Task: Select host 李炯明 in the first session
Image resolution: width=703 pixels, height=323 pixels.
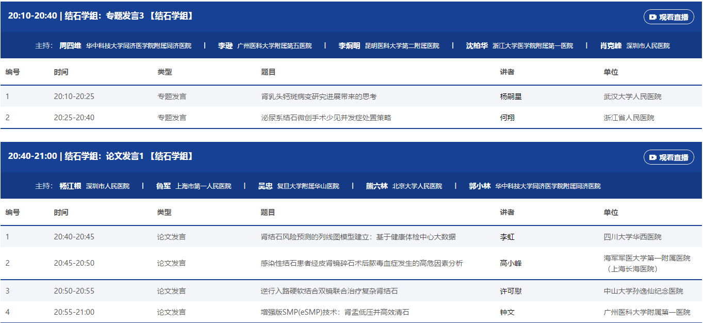Action: click(x=349, y=45)
